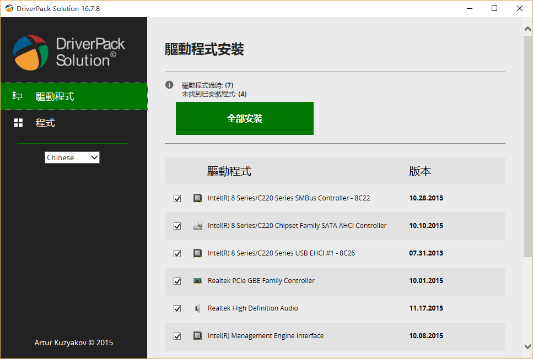
Task: Click the 驅動程式過時: (7) status text
Action: (x=208, y=85)
